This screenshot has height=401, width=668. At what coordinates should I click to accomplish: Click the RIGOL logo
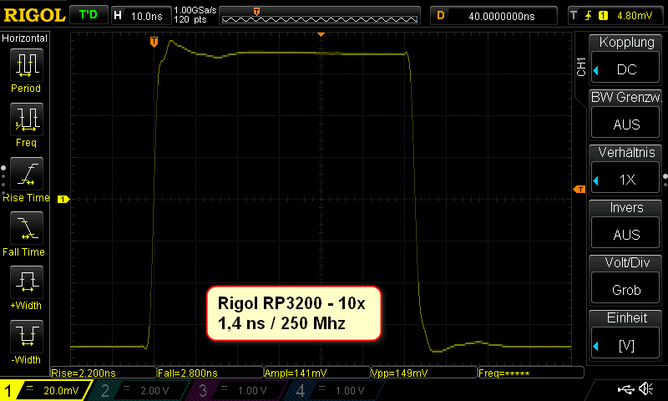click(x=34, y=15)
